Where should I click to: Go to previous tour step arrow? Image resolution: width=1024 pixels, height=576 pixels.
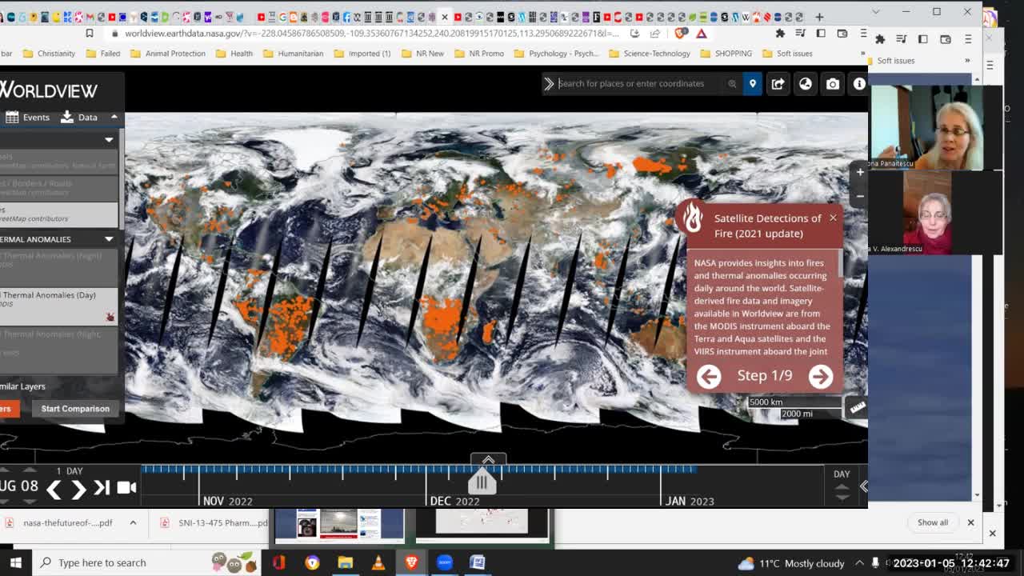tap(709, 376)
